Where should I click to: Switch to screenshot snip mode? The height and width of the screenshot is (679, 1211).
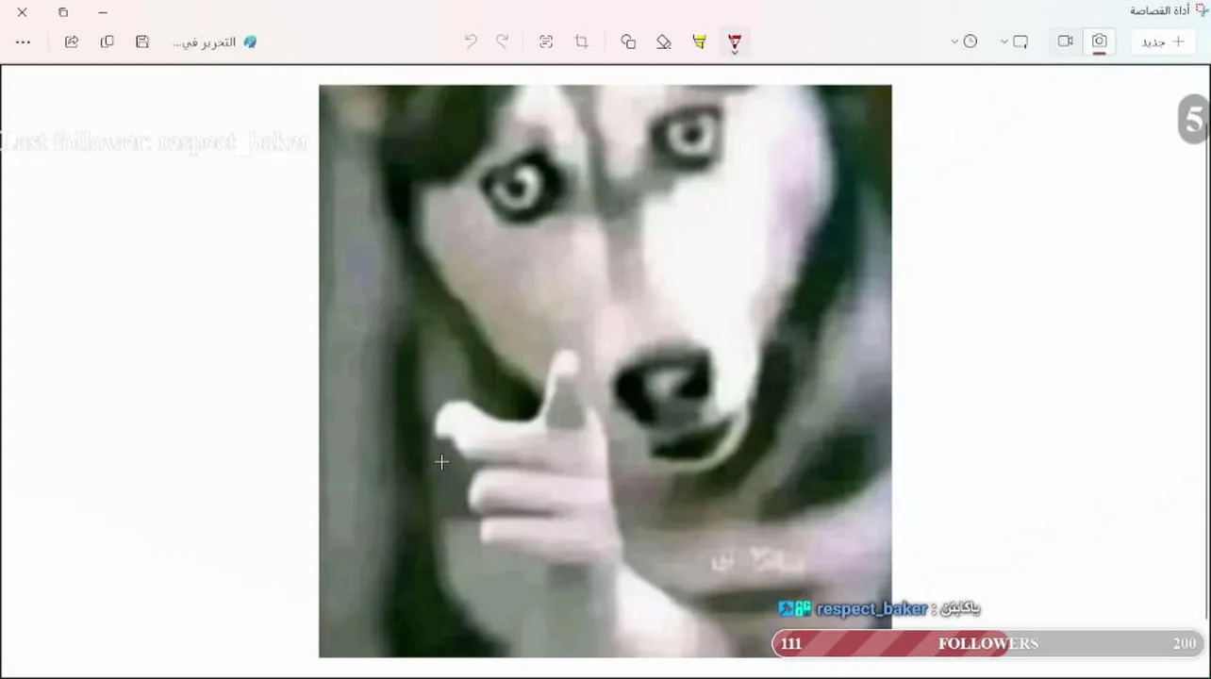click(1100, 41)
